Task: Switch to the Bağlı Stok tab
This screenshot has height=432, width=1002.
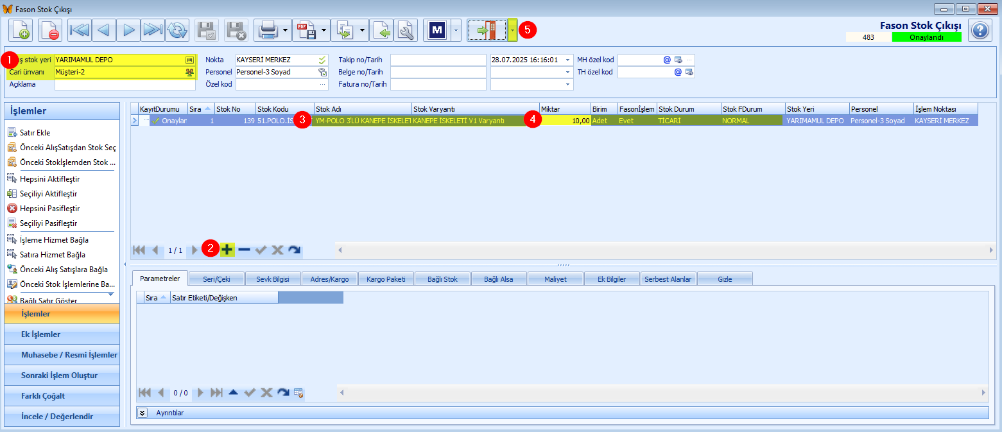Action: point(444,279)
